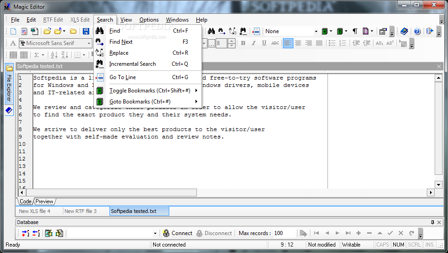Click the save floppy disk icon
448x253 pixels.
point(86,31)
